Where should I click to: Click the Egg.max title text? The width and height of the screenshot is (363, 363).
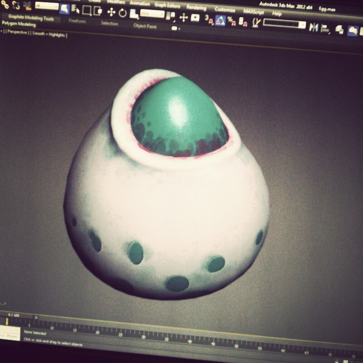327,9
